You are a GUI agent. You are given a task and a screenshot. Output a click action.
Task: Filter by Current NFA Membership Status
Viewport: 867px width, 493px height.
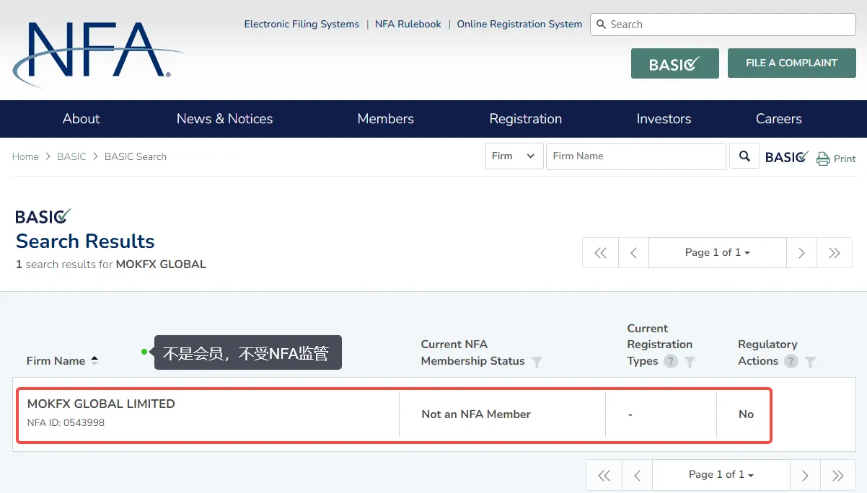click(537, 362)
